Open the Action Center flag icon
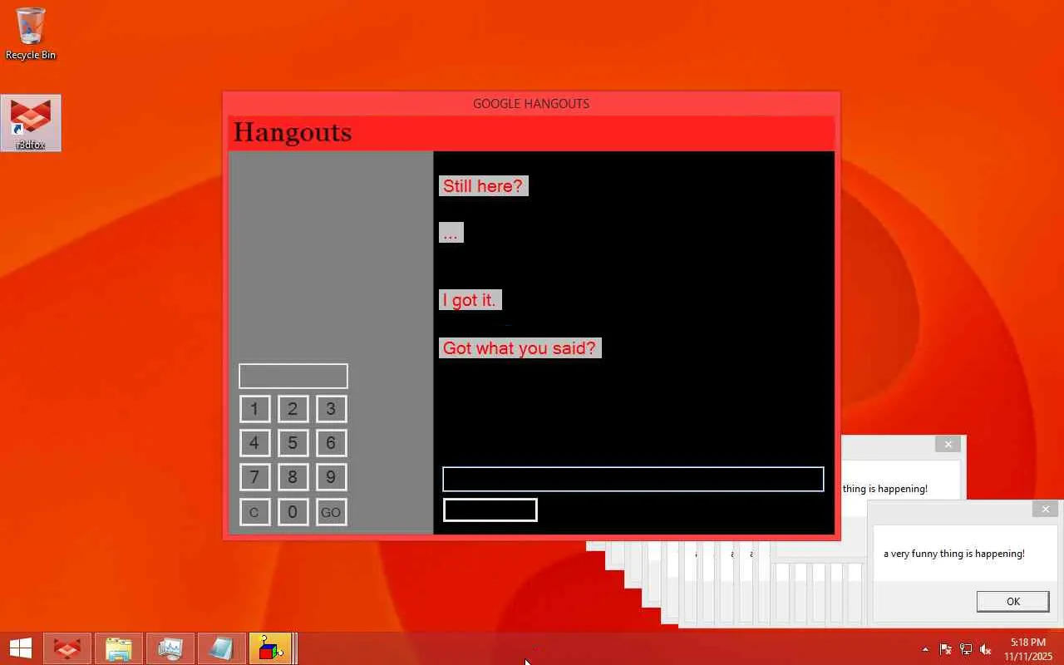This screenshot has width=1064, height=665. coord(946,649)
